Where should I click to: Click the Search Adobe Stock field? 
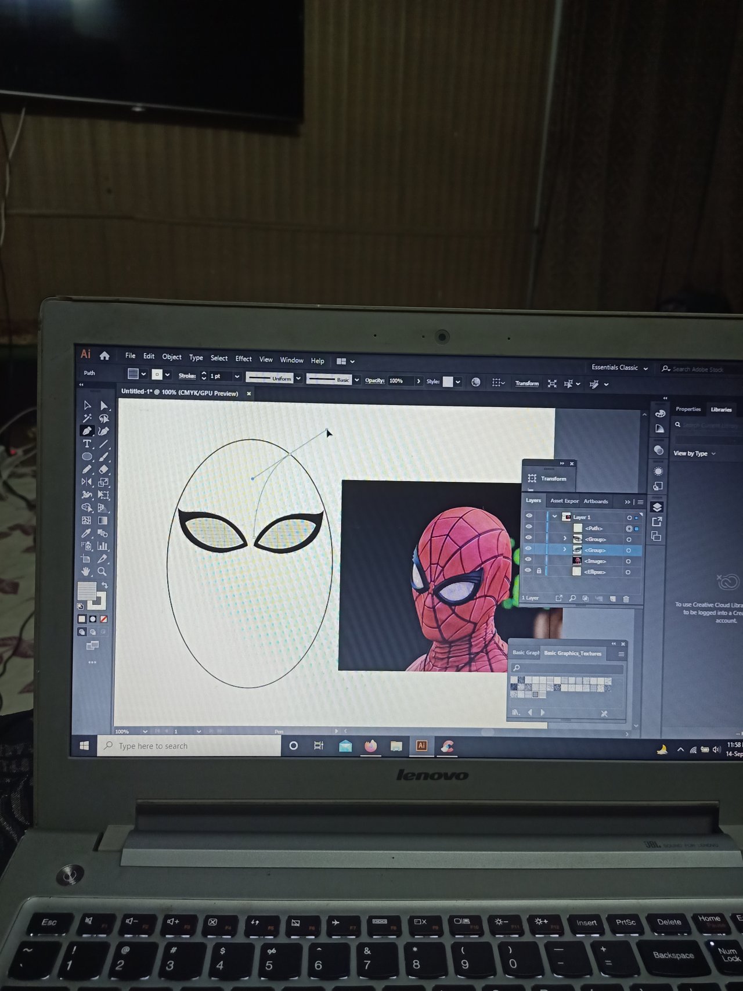(701, 369)
